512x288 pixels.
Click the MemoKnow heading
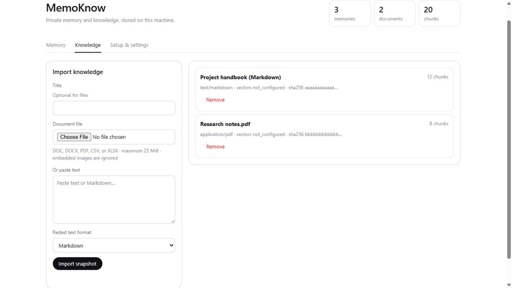coord(76,8)
